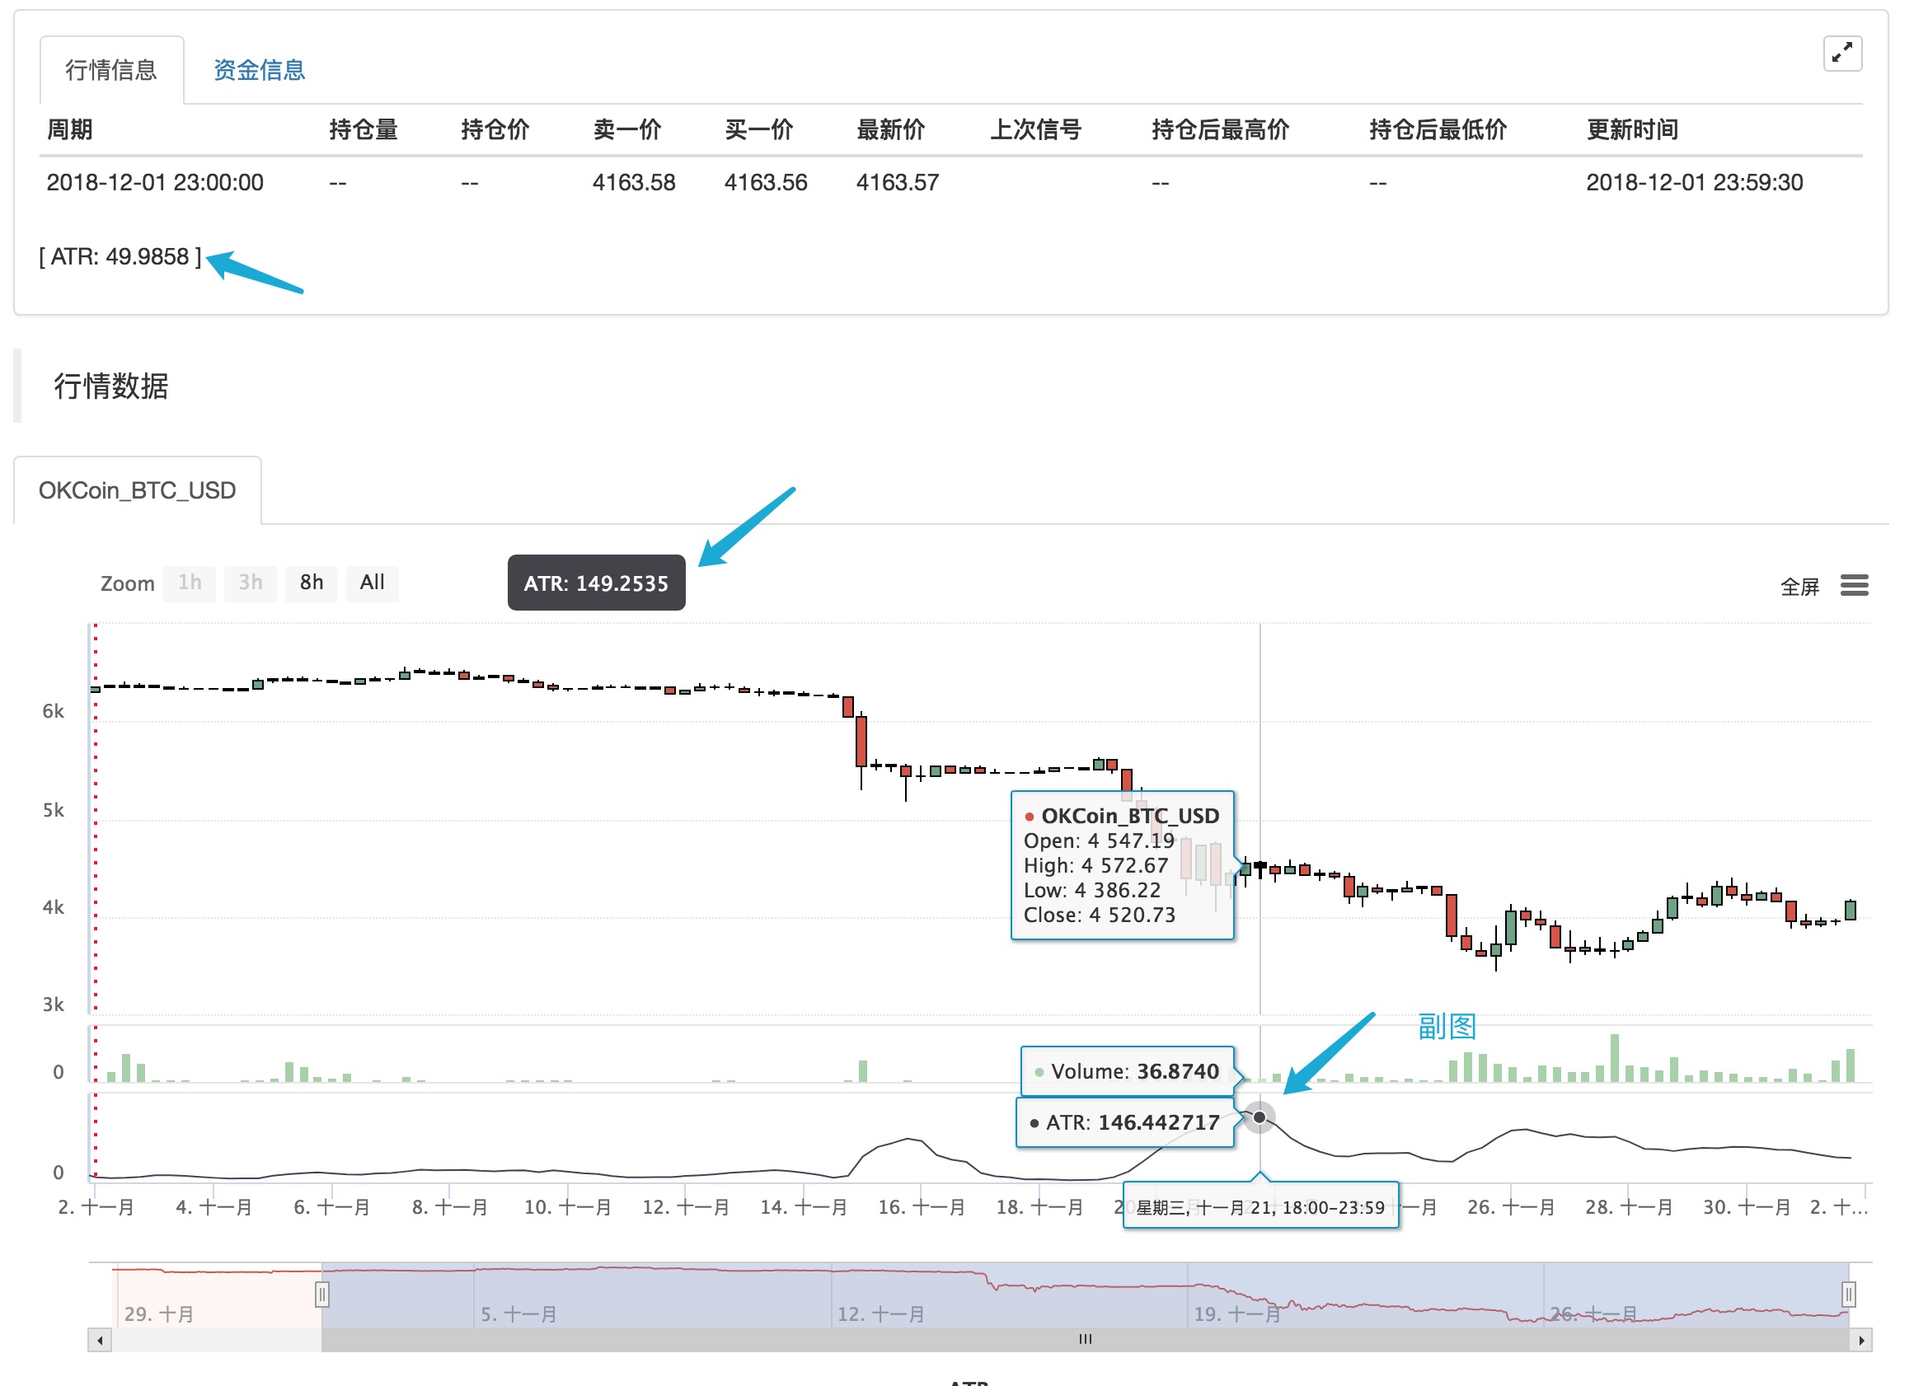1914x1386 pixels.
Task: Select the 行情信息 tab
Action: (x=111, y=70)
